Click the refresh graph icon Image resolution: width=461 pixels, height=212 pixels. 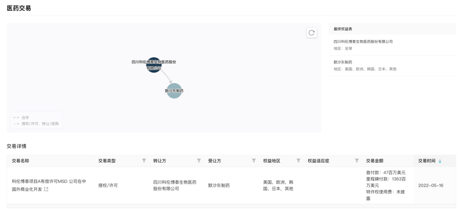click(312, 32)
